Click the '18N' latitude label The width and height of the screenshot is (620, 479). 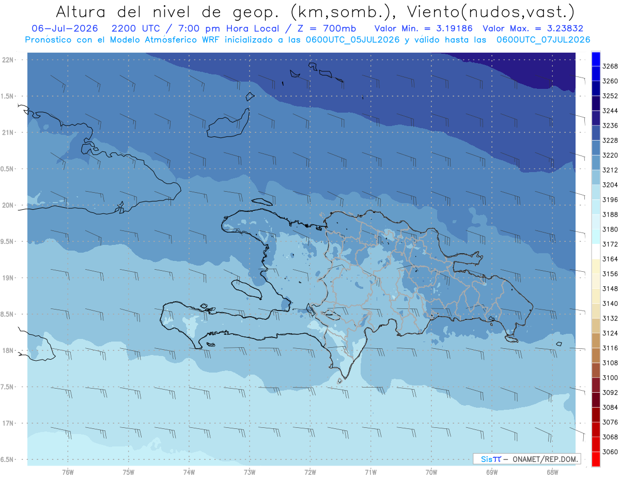(x=8, y=350)
